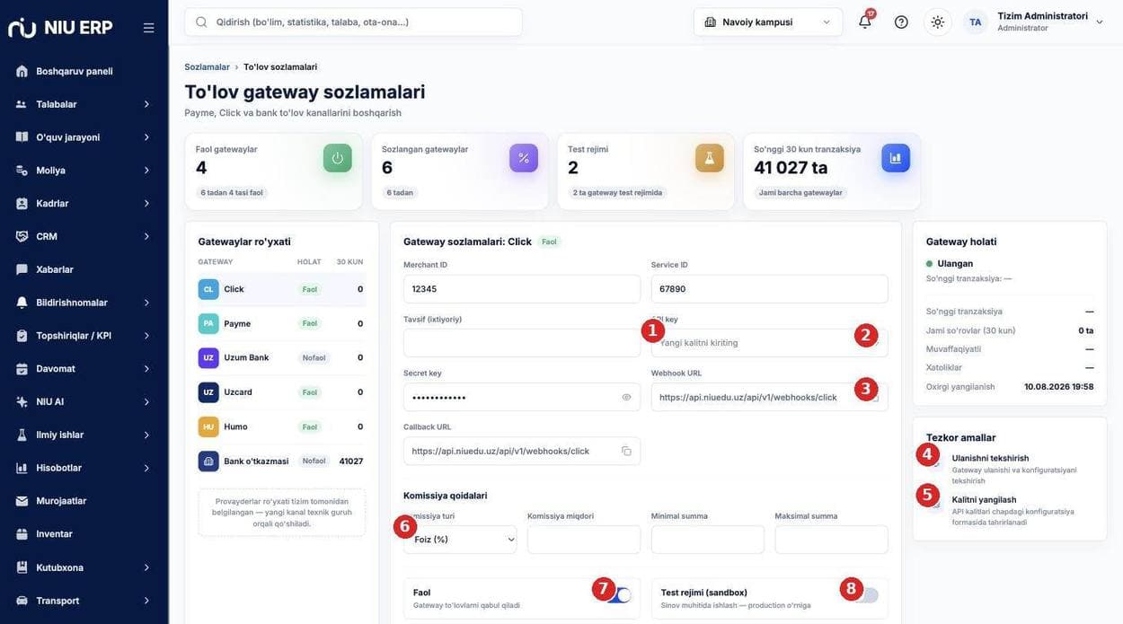The height and width of the screenshot is (624, 1123).
Task: Click the Maksimal summa field
Action: point(832,540)
